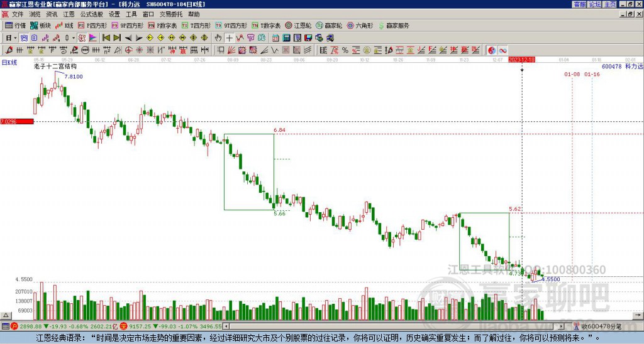Open the T数字表 tool
644x344 pixels.
click(x=266, y=25)
